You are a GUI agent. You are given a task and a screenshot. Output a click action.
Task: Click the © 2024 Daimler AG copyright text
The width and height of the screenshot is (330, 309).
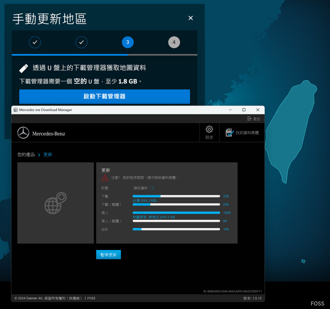tap(48, 298)
